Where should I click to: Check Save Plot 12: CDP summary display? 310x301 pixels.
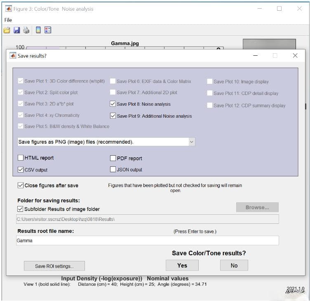click(209, 105)
